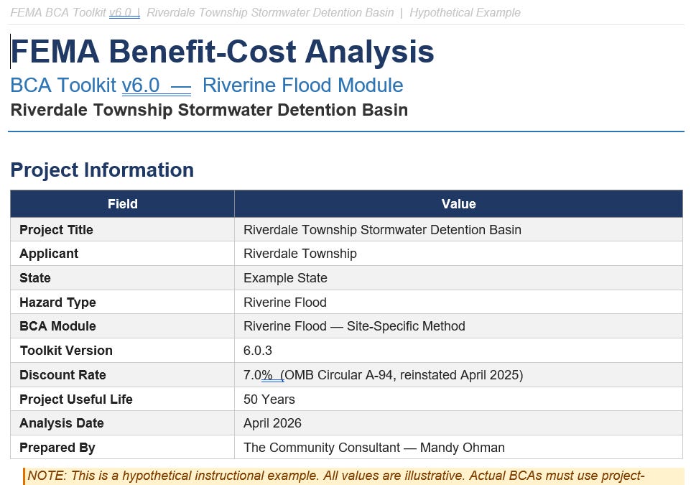Viewport: 696px width, 485px height.
Task: Select the 'Project Title' field cell
Action: (123, 230)
